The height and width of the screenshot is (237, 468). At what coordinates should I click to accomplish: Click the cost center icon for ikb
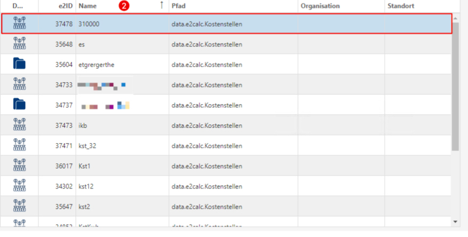[19, 125]
